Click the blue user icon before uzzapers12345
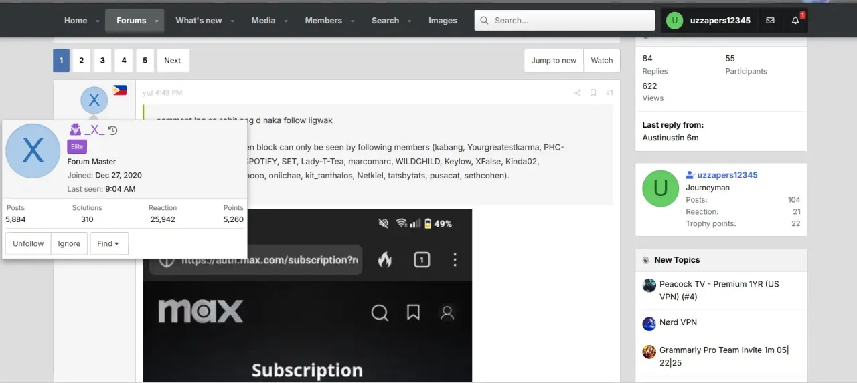Image resolution: width=857 pixels, height=383 pixels. (x=690, y=175)
